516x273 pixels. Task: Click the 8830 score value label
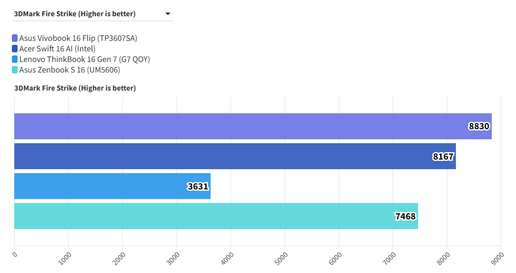(x=479, y=127)
